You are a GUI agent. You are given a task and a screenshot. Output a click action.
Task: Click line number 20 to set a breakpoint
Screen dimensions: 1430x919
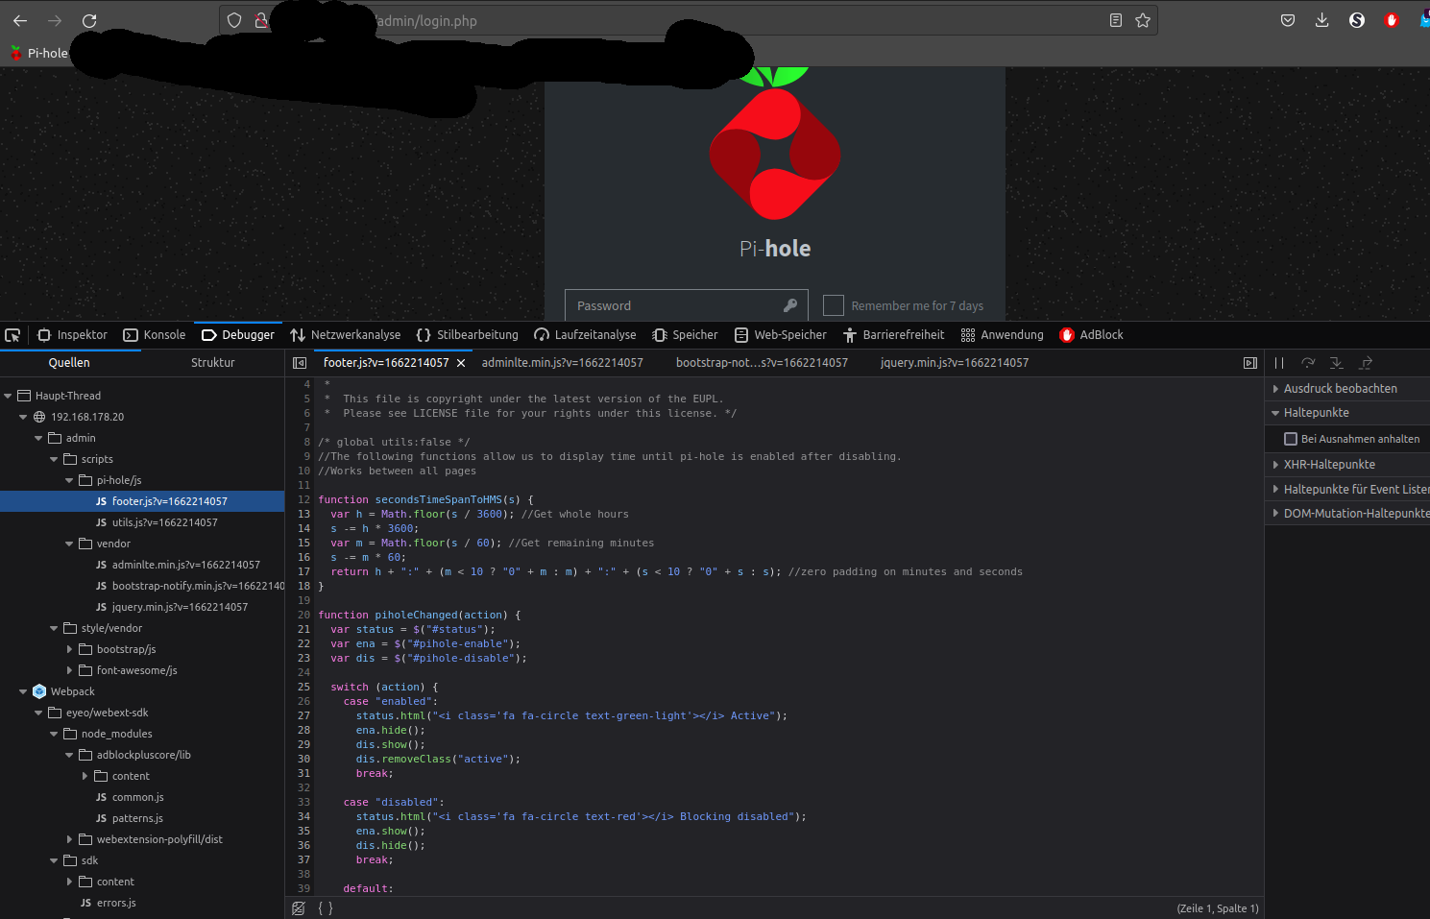pos(303,615)
